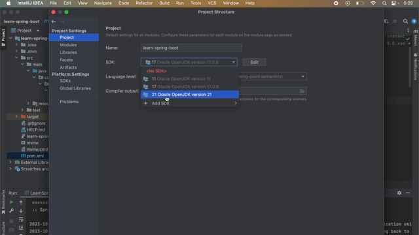Screen dimensions: 419x235
Task: Select 21 Oracle OpenJDK version 21 SDK
Action: pyautogui.click(x=190, y=95)
